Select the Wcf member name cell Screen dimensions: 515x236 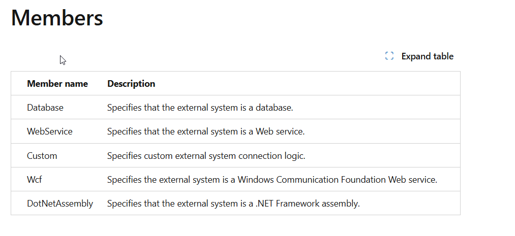click(34, 180)
